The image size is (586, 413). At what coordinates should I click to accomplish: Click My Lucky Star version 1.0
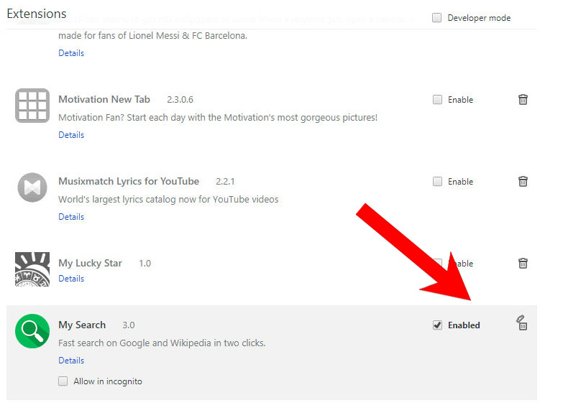point(145,264)
